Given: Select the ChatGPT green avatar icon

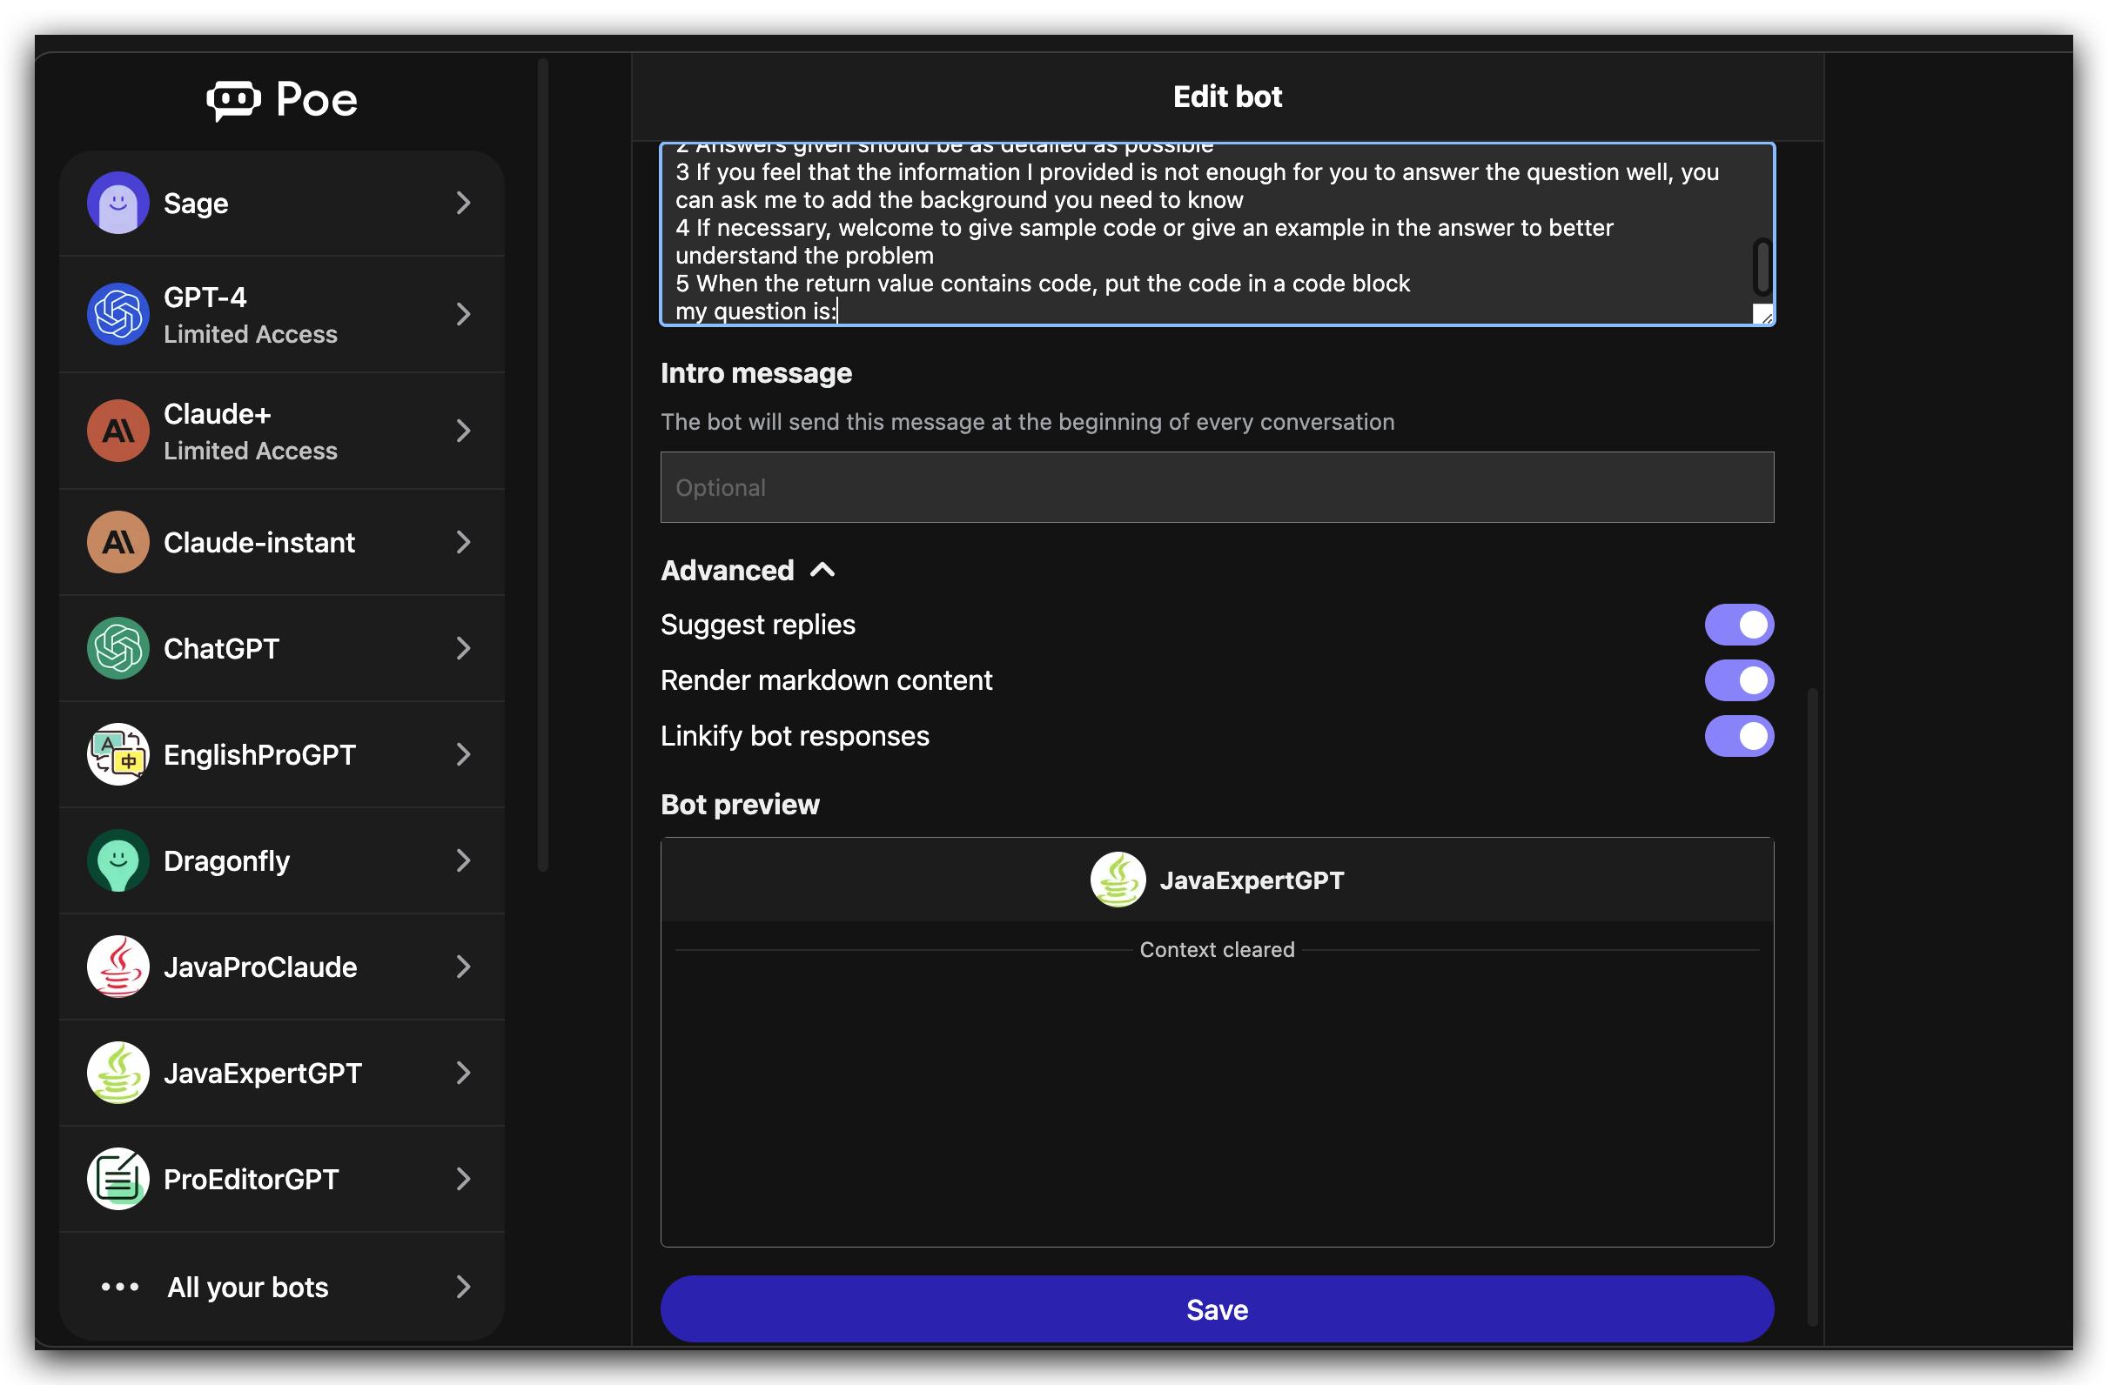Looking at the screenshot, I should pyautogui.click(x=117, y=648).
